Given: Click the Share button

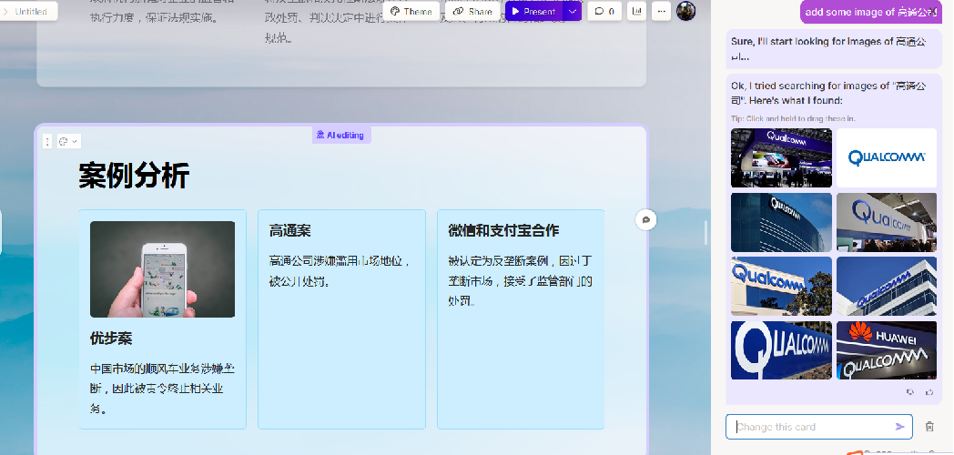Looking at the screenshot, I should point(472,12).
